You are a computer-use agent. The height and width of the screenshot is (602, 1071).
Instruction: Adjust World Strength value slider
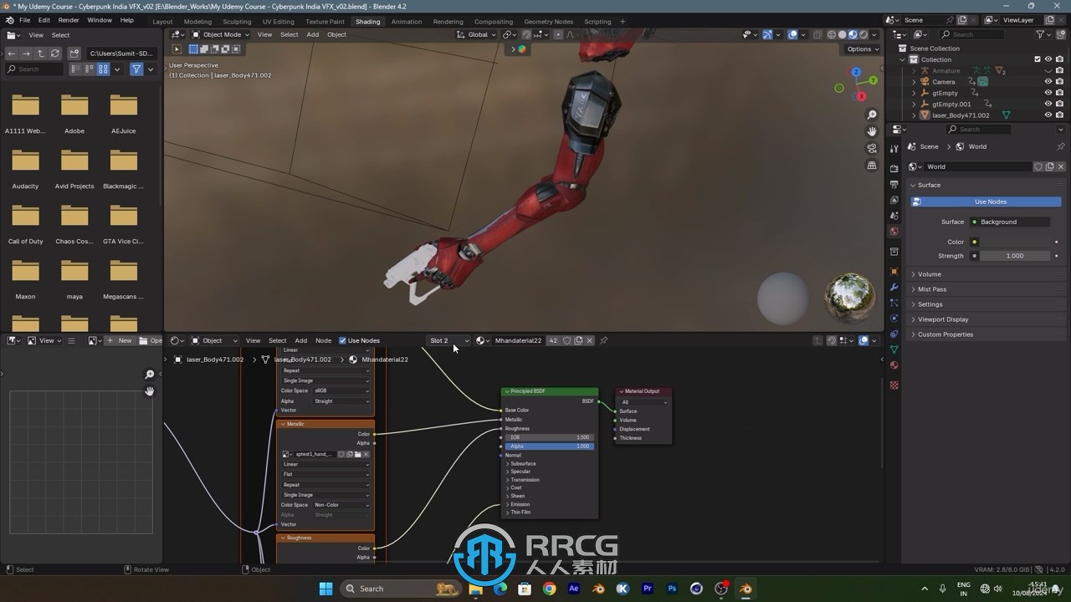pyautogui.click(x=1015, y=256)
